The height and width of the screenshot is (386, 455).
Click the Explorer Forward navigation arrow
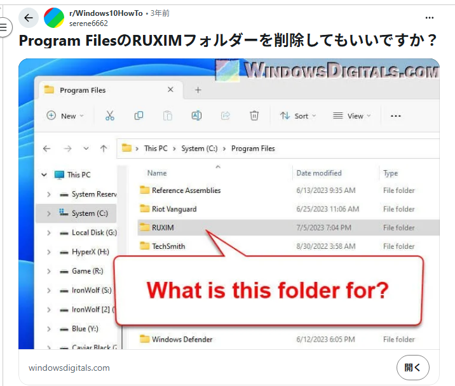tap(67, 149)
